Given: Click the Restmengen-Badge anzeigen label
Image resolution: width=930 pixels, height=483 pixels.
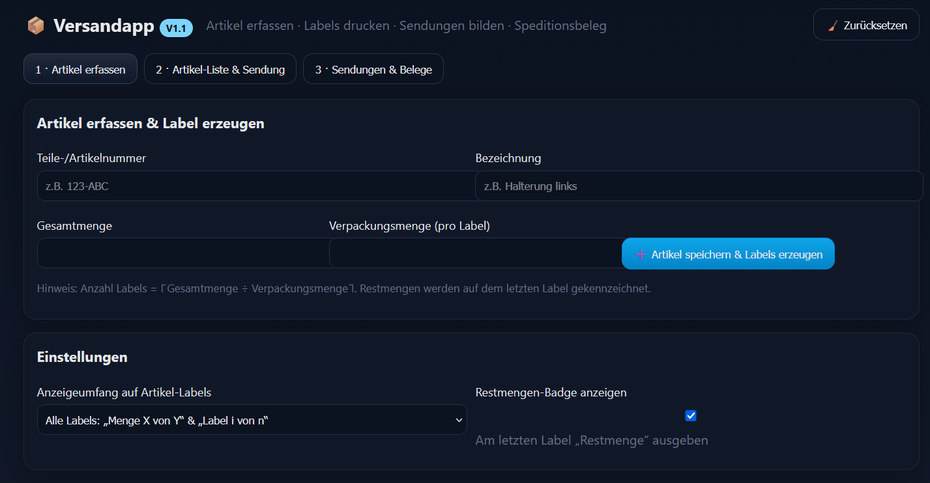Looking at the screenshot, I should click(551, 393).
